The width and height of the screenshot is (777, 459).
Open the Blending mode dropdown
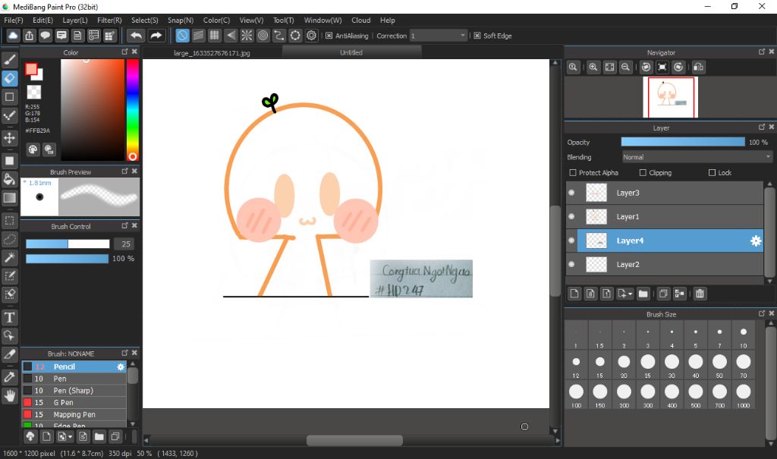click(x=697, y=157)
